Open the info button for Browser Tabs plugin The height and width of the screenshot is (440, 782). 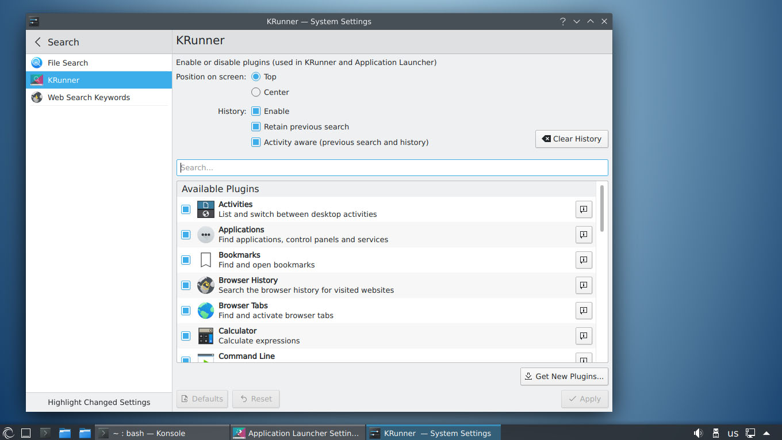coord(584,311)
